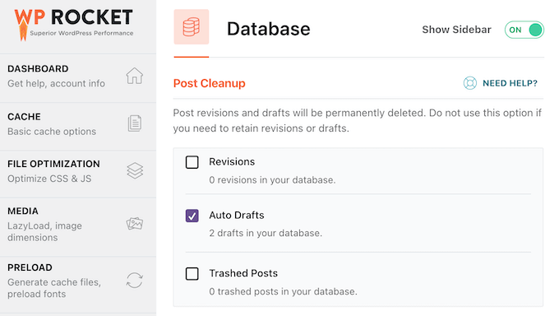This screenshot has height=316, width=559.
Task: Check the Trashed Posts checkbox
Action: [x=192, y=274]
